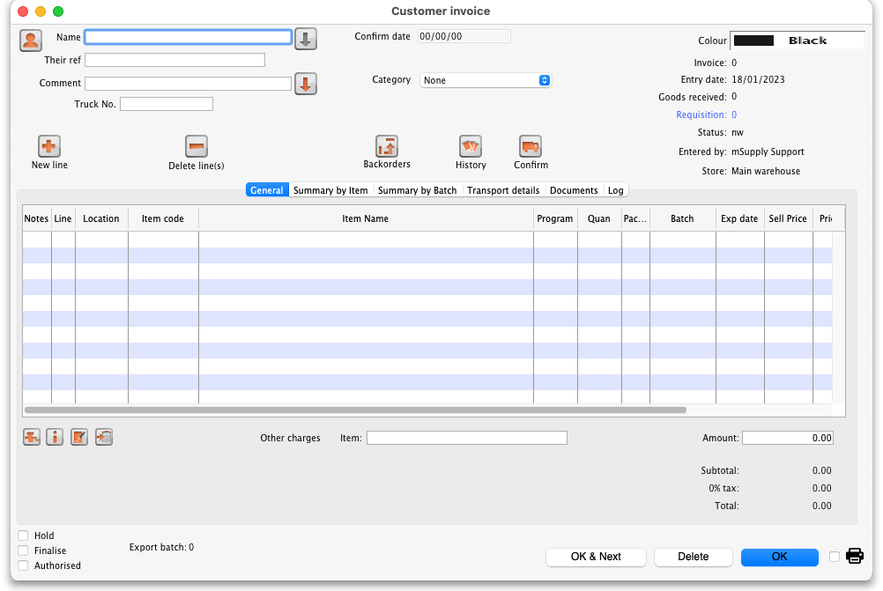Expand the grey arrow next to Name field
883x591 pixels.
coord(305,39)
